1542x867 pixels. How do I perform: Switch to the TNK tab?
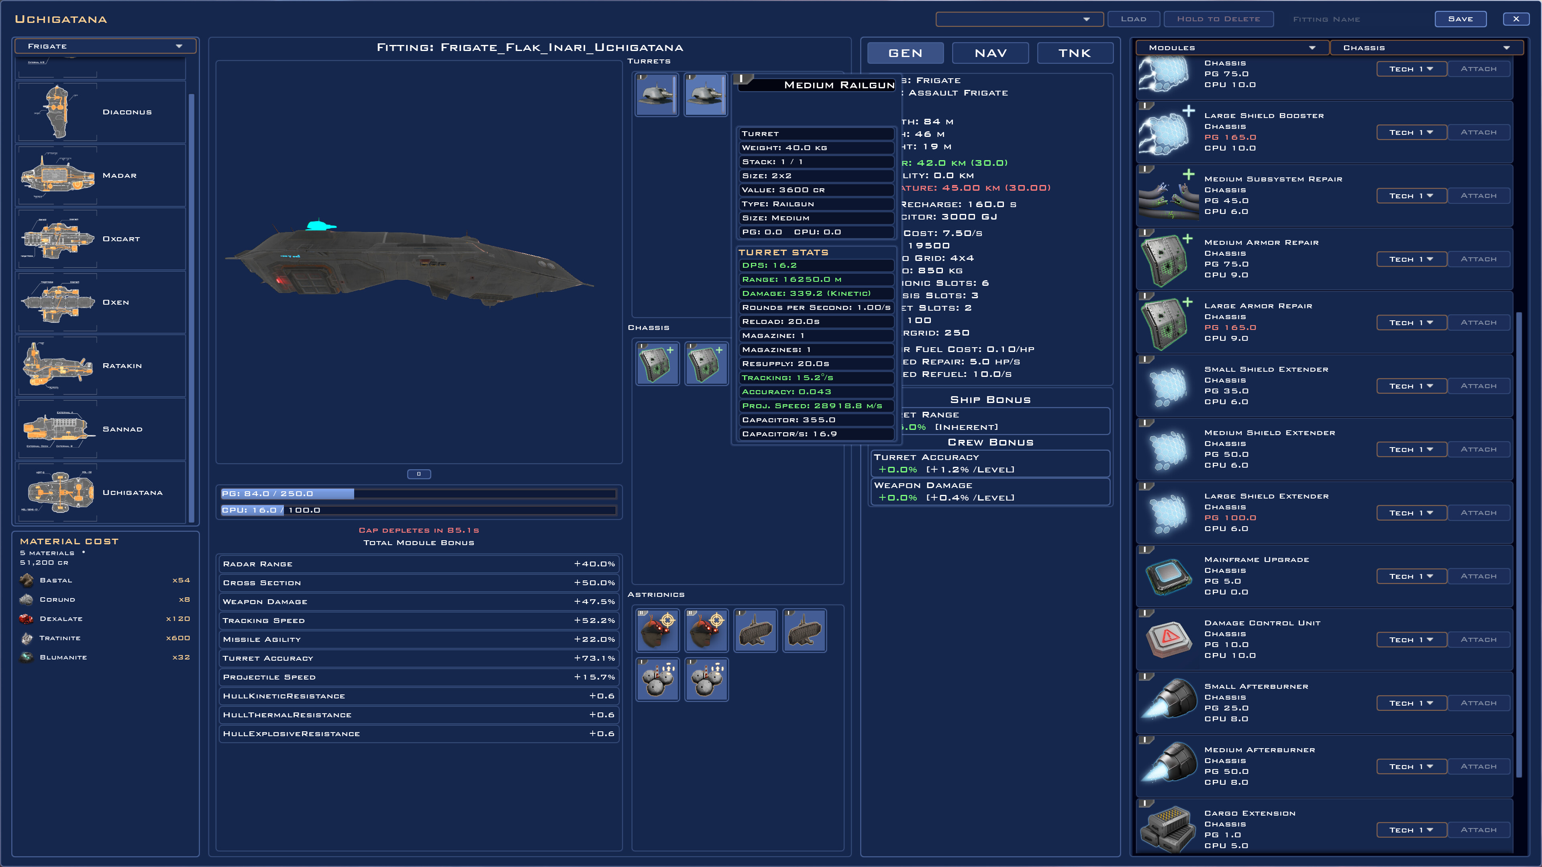(x=1075, y=53)
